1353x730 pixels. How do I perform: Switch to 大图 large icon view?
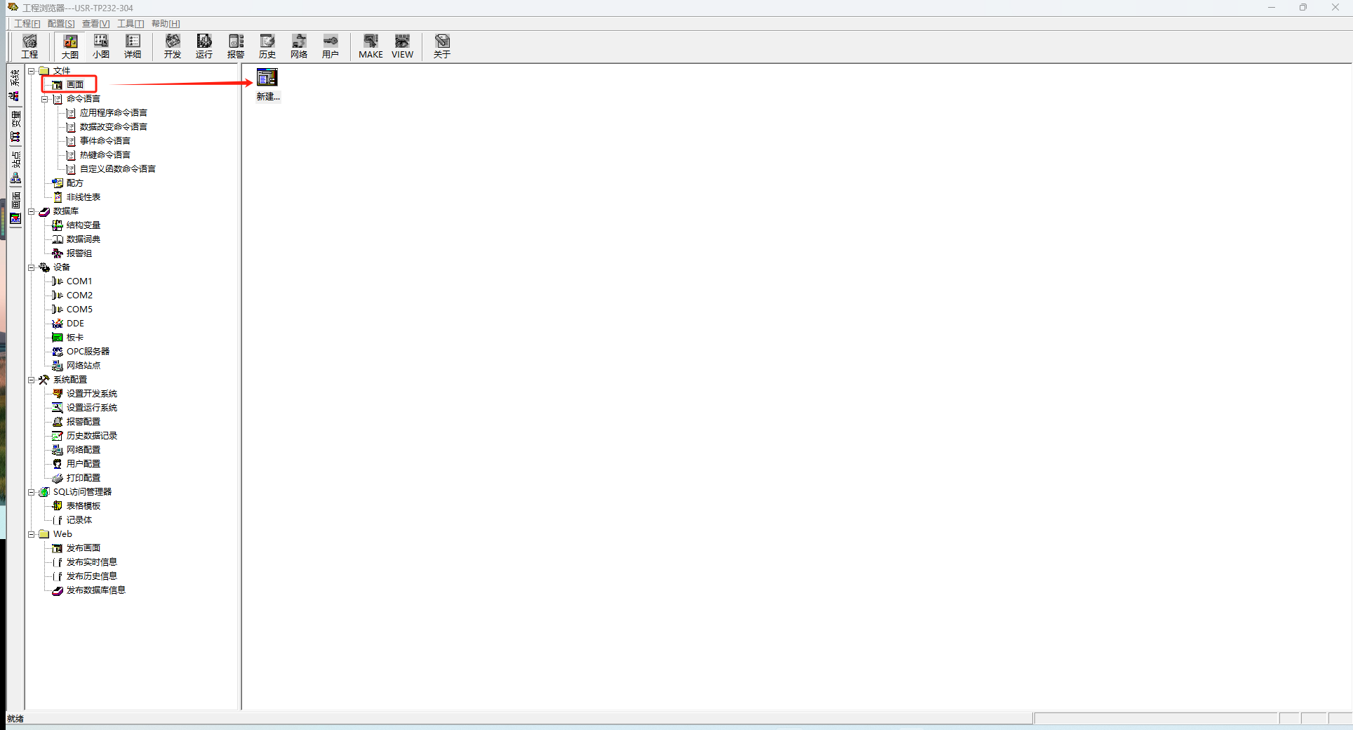click(70, 46)
